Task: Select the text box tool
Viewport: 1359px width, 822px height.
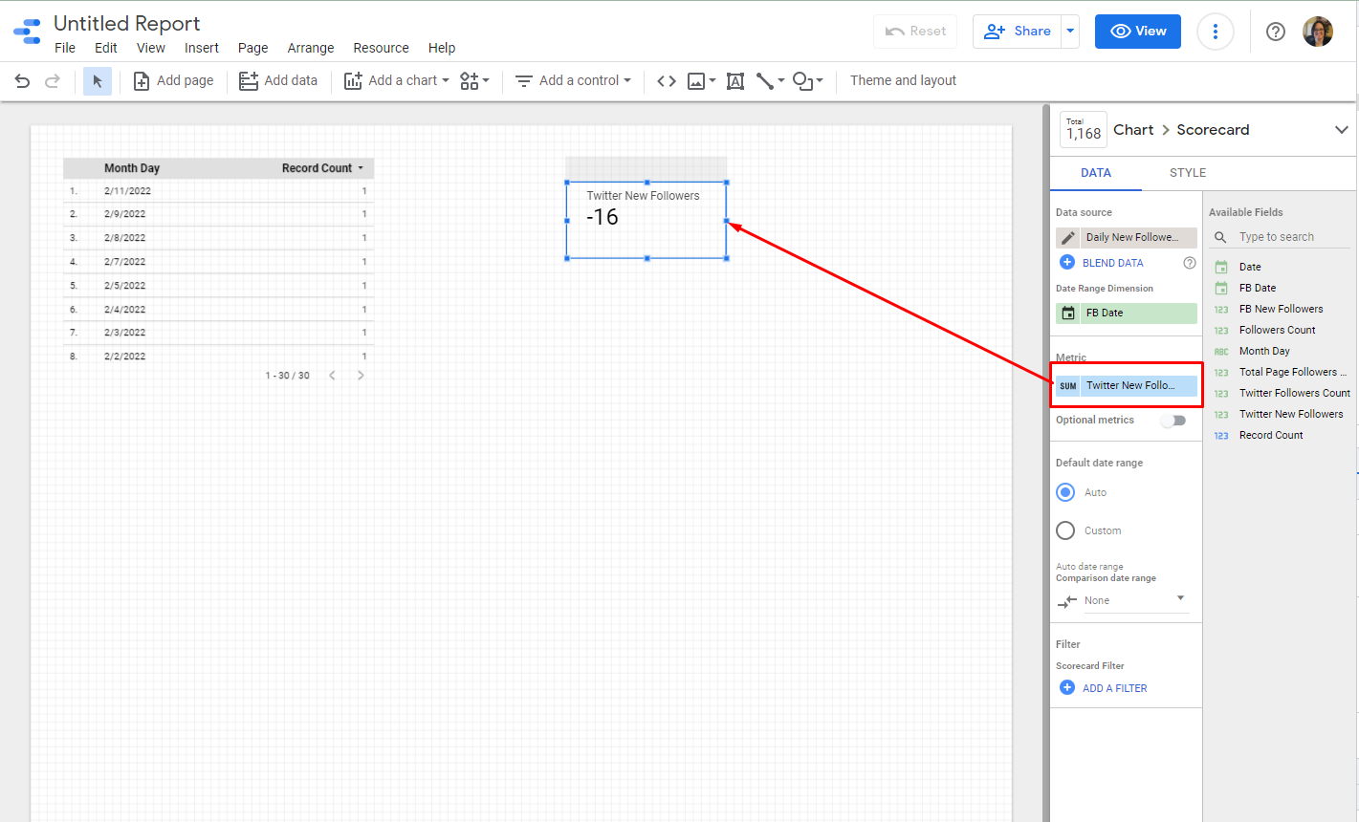Action: (x=734, y=81)
